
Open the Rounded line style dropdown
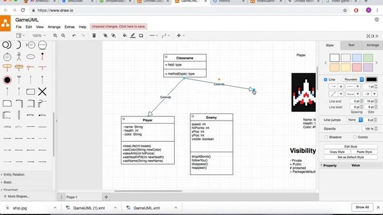[353, 79]
